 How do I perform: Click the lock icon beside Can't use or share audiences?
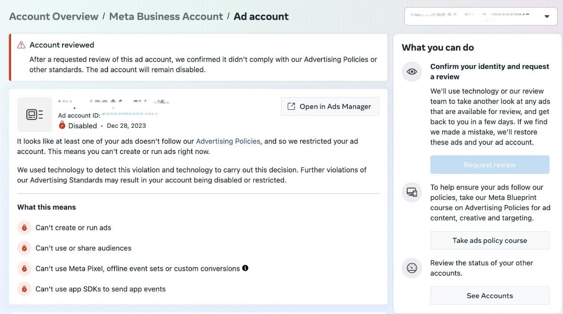point(24,248)
